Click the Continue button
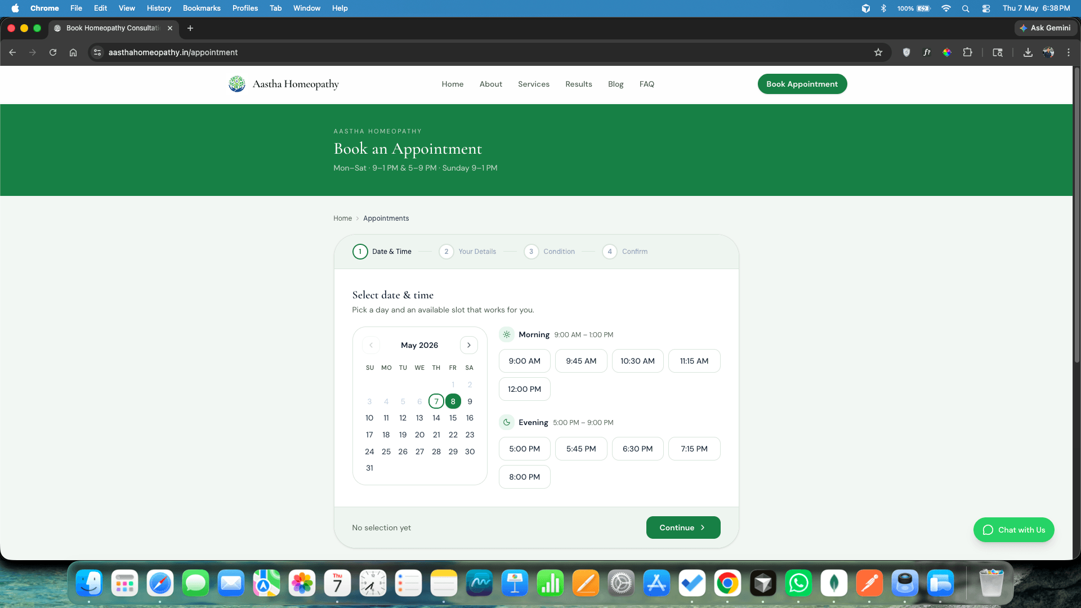1081x608 pixels. 683,527
